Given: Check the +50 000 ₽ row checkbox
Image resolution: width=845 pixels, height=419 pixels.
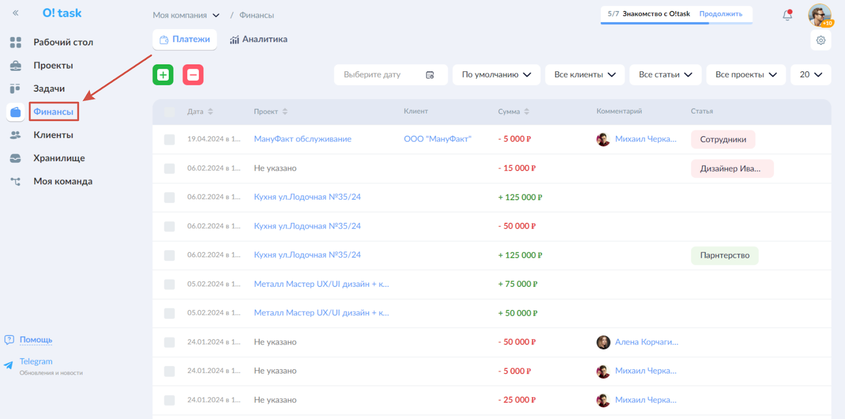Looking at the screenshot, I should 170,313.
